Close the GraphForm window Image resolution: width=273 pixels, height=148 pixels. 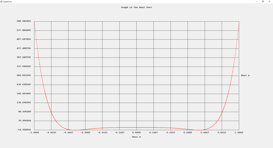click(x=269, y=1)
